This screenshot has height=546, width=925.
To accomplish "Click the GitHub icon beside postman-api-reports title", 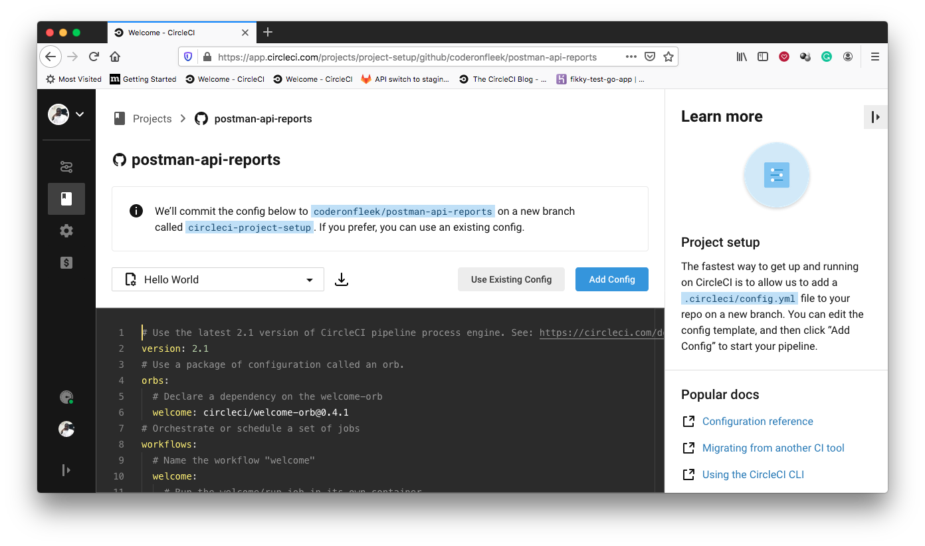I will click(120, 160).
